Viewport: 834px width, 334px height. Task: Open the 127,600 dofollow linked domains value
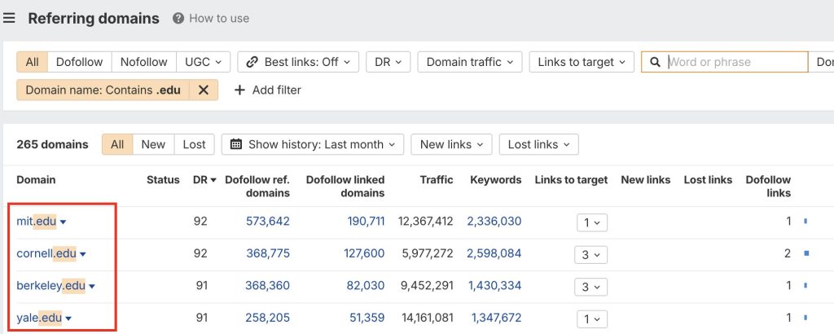point(366,253)
